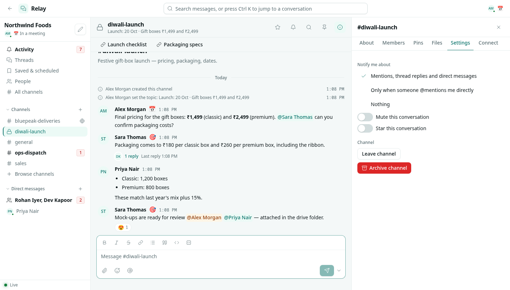The width and height of the screenshot is (510, 290).
Task: Select Mentions, thread replies and direct messages
Action: (431, 76)
